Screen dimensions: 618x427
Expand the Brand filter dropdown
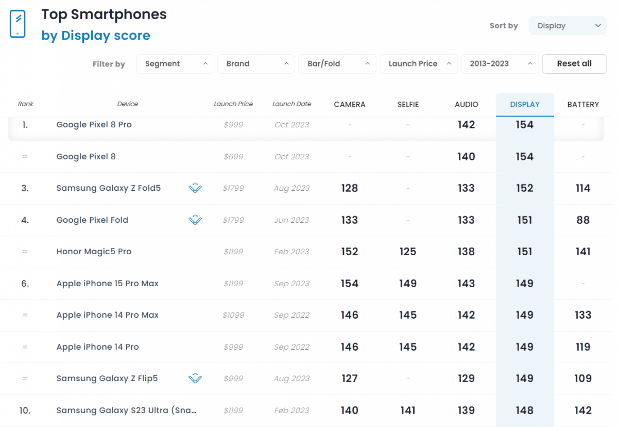coord(256,64)
